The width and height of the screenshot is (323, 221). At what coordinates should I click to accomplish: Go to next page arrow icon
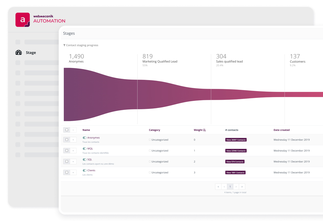point(236,187)
